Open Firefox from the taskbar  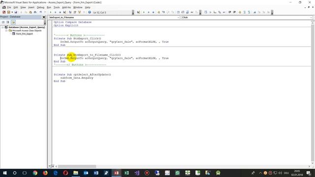(x=45, y=173)
